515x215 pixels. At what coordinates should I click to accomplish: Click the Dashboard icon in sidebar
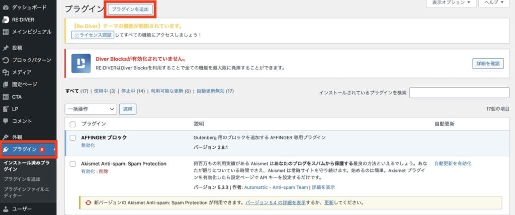point(6,8)
